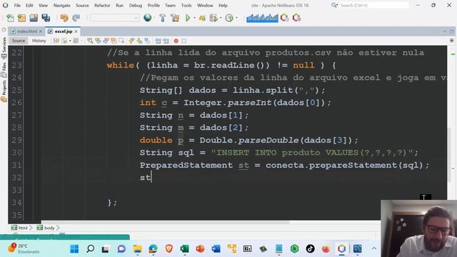457x257 pixels.
Task: Undo the last edit via toolbar
Action: tap(64, 18)
